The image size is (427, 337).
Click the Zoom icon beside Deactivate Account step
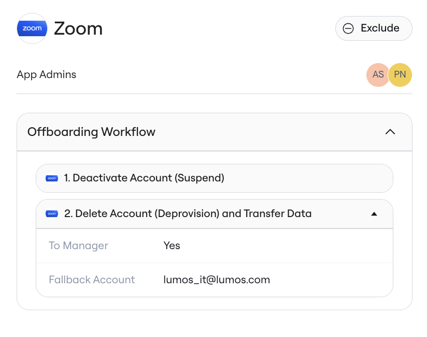coord(52,178)
